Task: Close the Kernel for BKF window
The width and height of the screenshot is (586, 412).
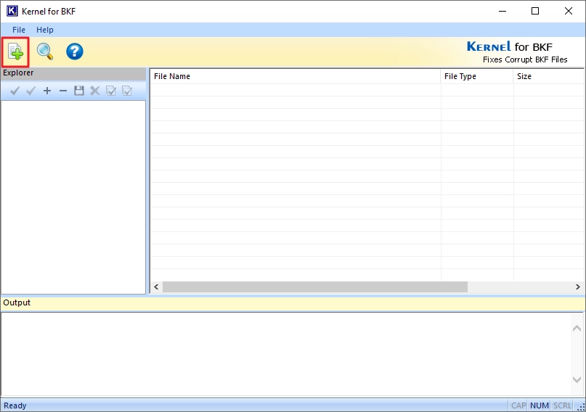Action: click(569, 11)
